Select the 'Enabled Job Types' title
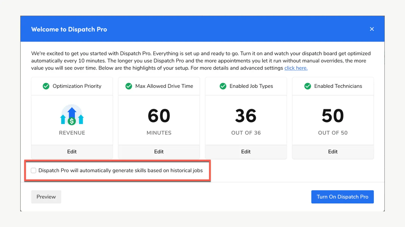The image size is (405, 227). pyautogui.click(x=251, y=86)
